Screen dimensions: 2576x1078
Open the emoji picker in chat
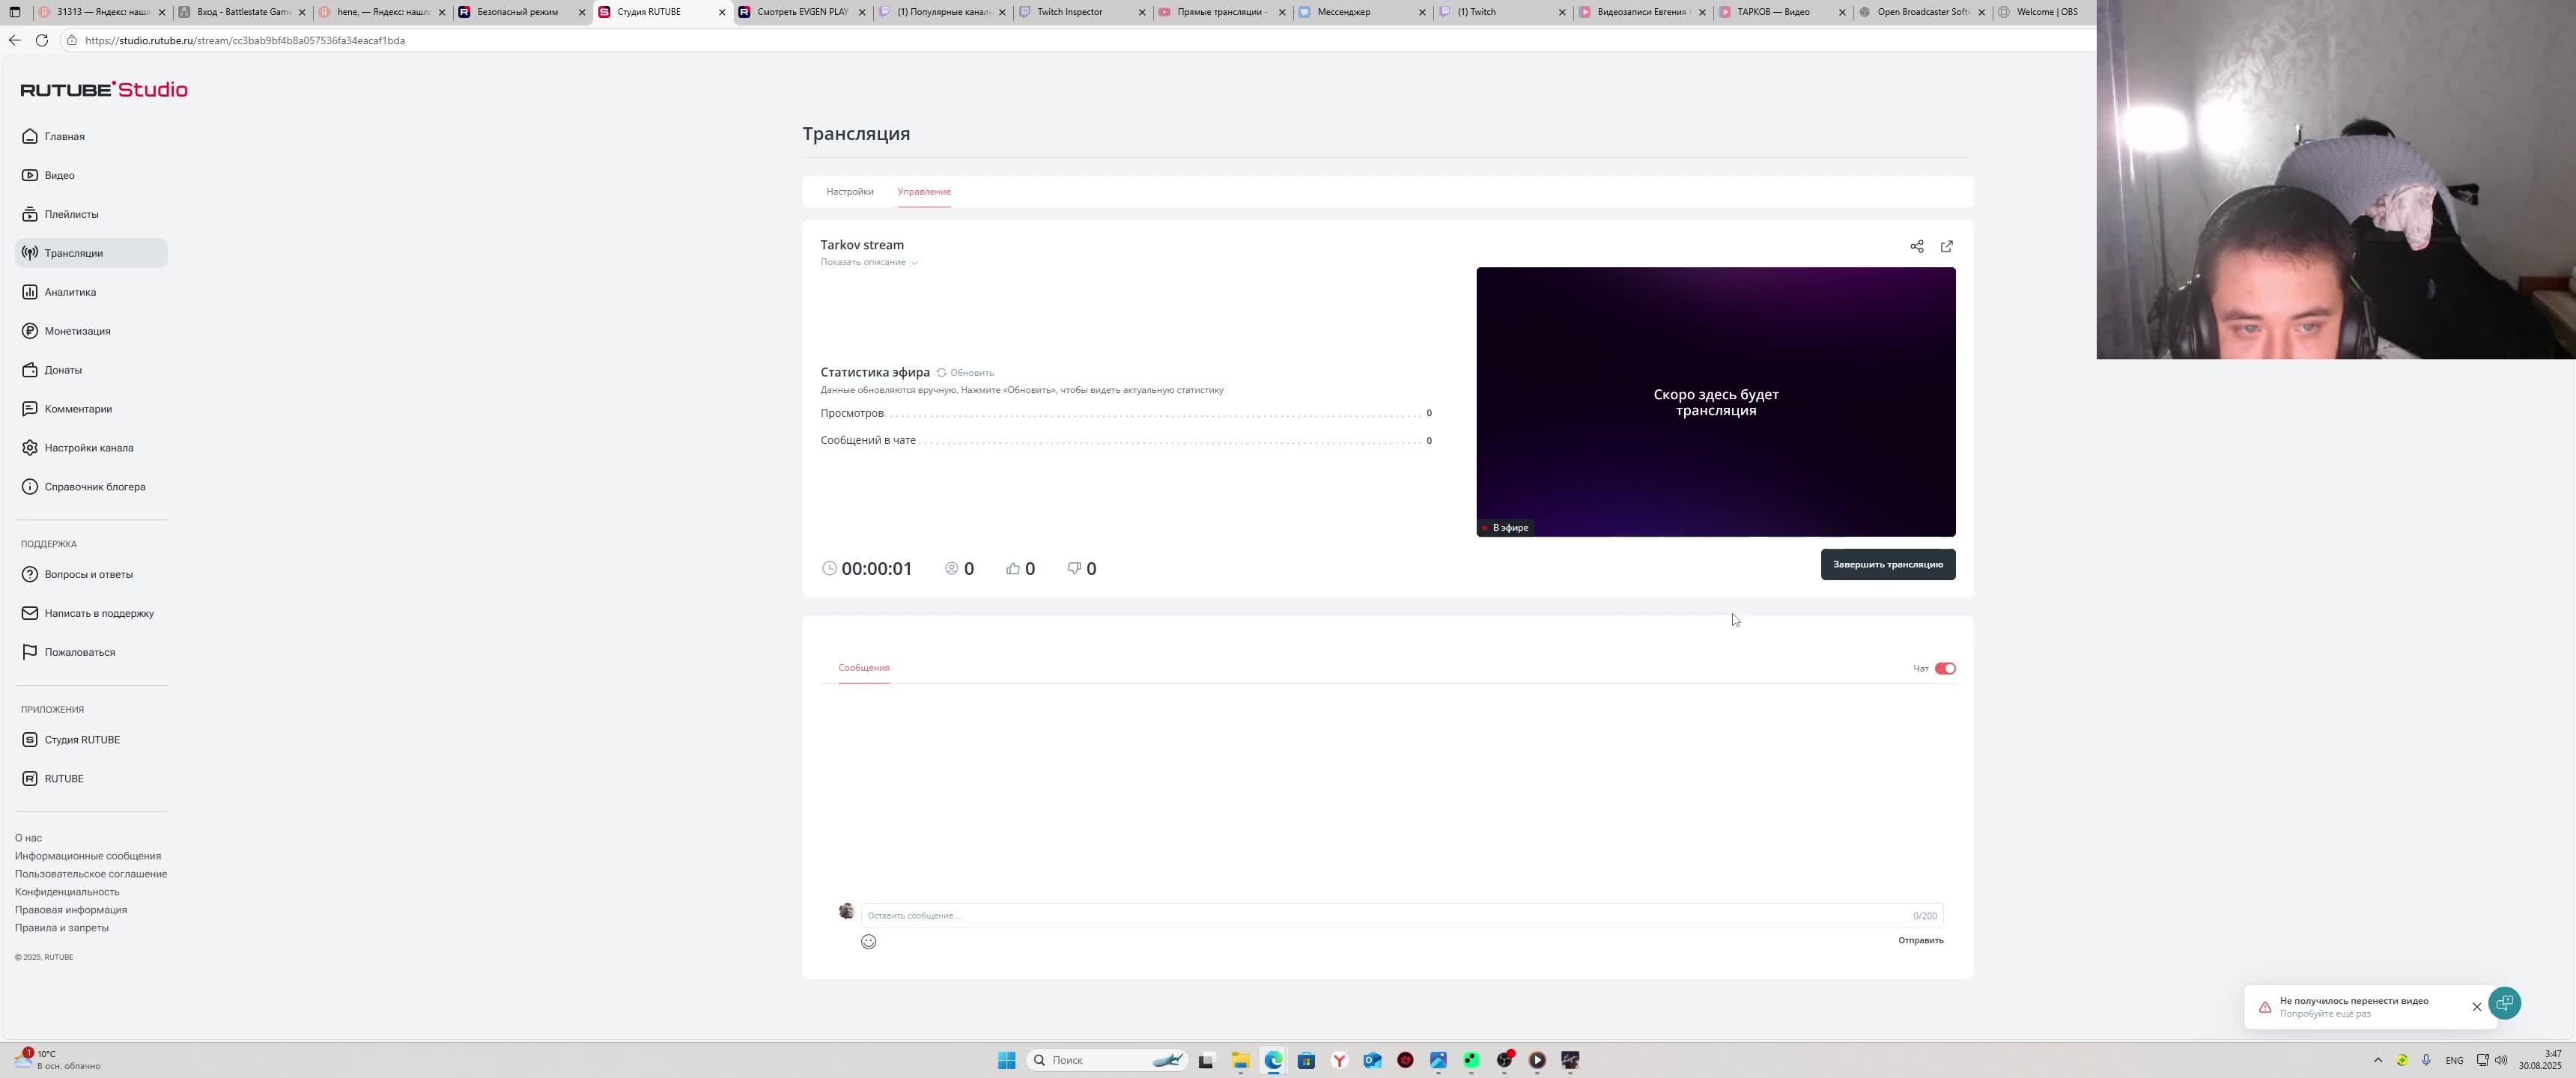click(x=868, y=941)
